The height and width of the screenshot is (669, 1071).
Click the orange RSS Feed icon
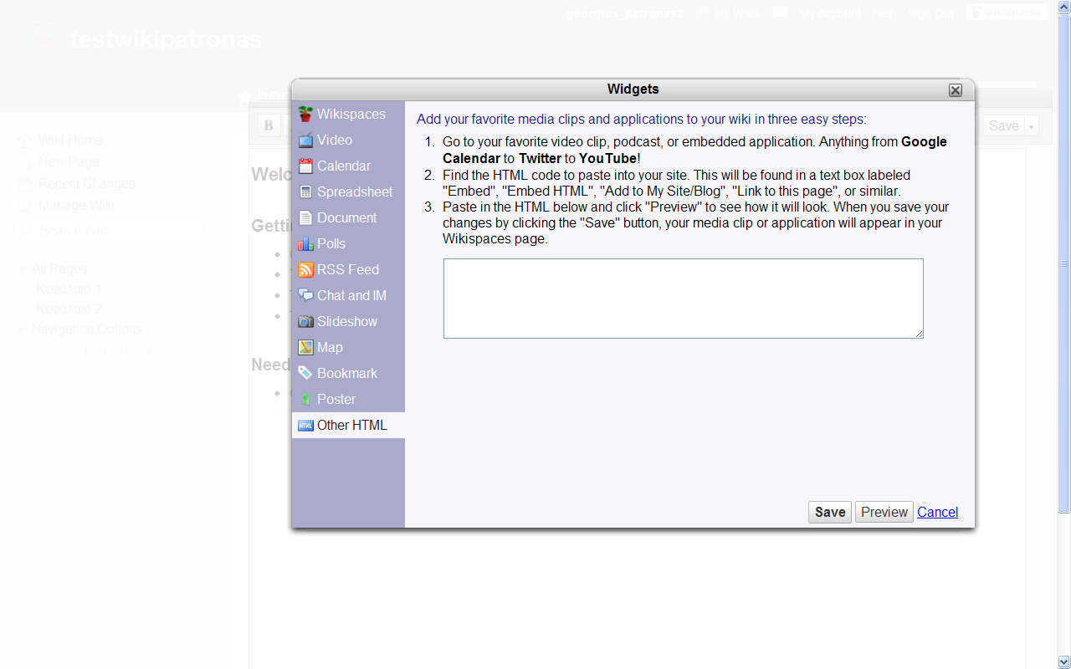305,269
